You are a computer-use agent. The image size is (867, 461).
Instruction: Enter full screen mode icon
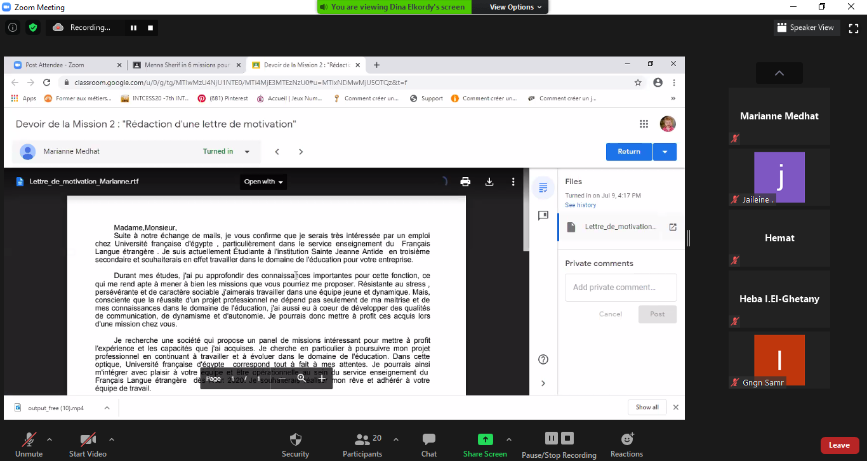pyautogui.click(x=854, y=27)
